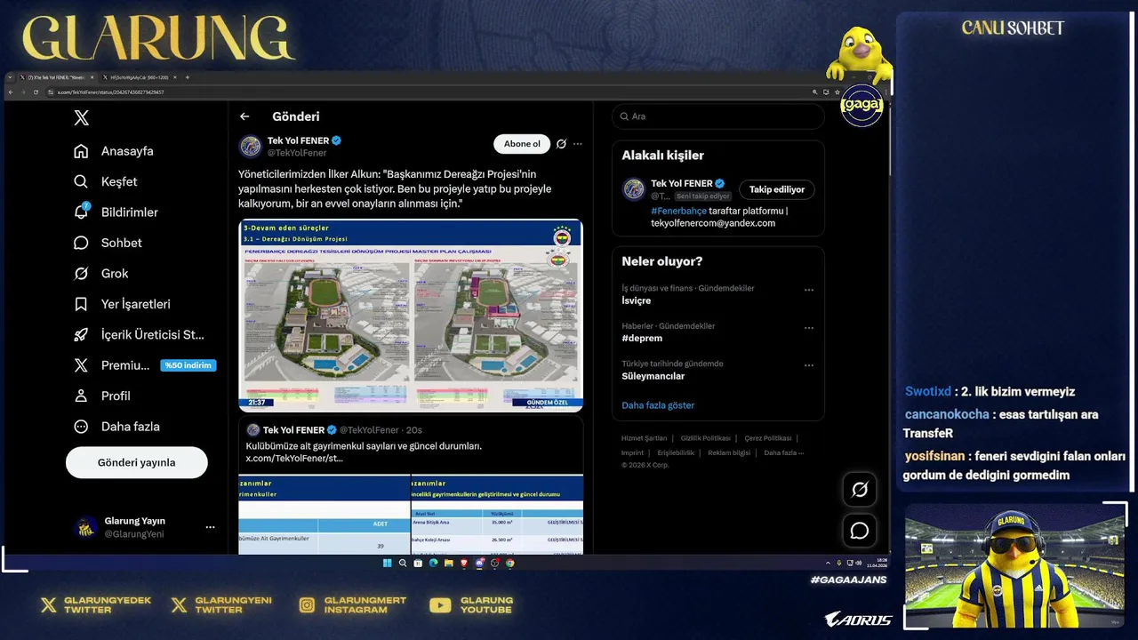Click verified badge next to Tek Yol FENER
The image size is (1138, 640).
pyautogui.click(x=337, y=140)
